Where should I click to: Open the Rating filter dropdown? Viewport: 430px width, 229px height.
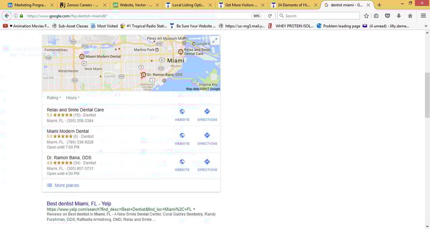click(54, 98)
